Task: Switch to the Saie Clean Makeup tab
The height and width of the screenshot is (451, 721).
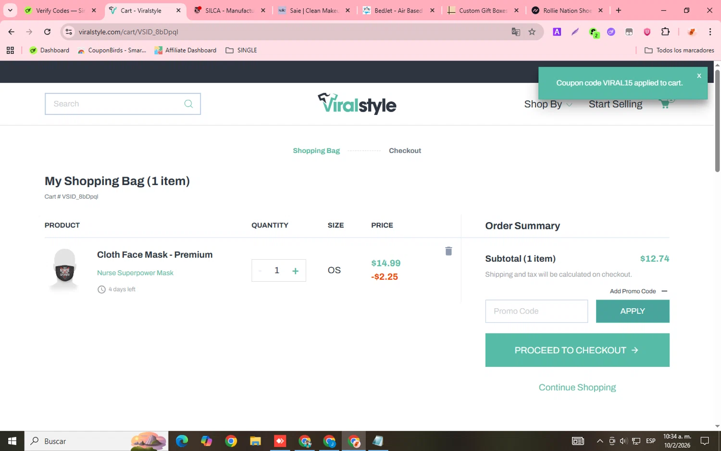Action: pos(314,11)
